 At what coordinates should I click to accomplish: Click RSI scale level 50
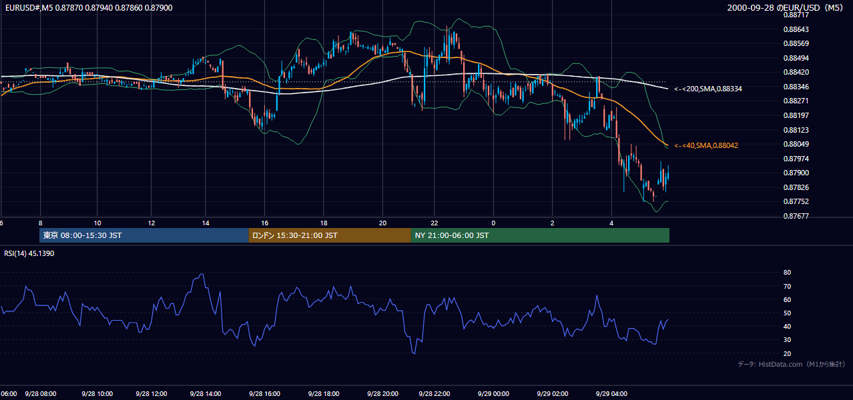(x=787, y=313)
